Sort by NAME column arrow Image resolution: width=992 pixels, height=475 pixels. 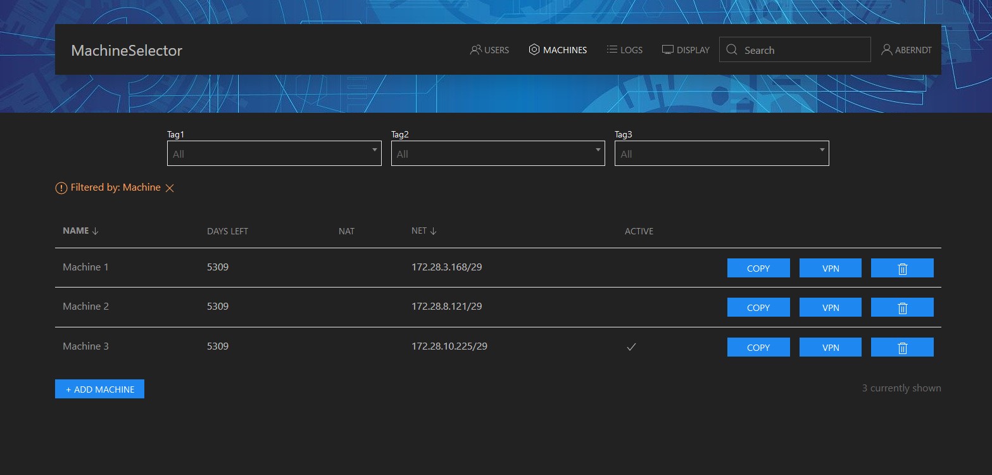tap(96, 231)
